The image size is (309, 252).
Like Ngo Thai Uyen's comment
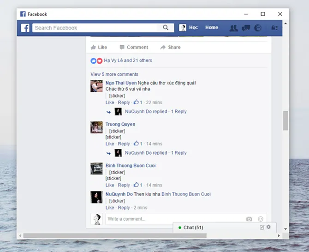[x=110, y=102]
